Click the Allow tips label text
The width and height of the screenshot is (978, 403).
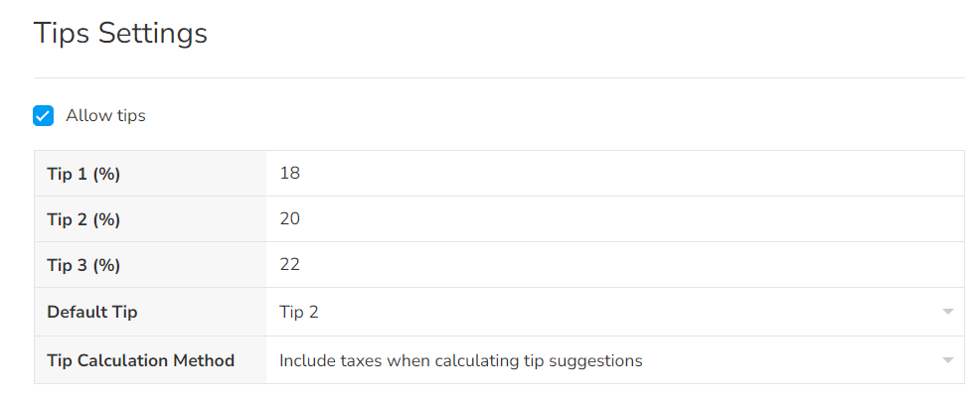tap(105, 116)
